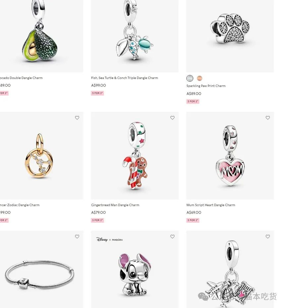Open Gingerbread Man Dangle Charm title

115,205
